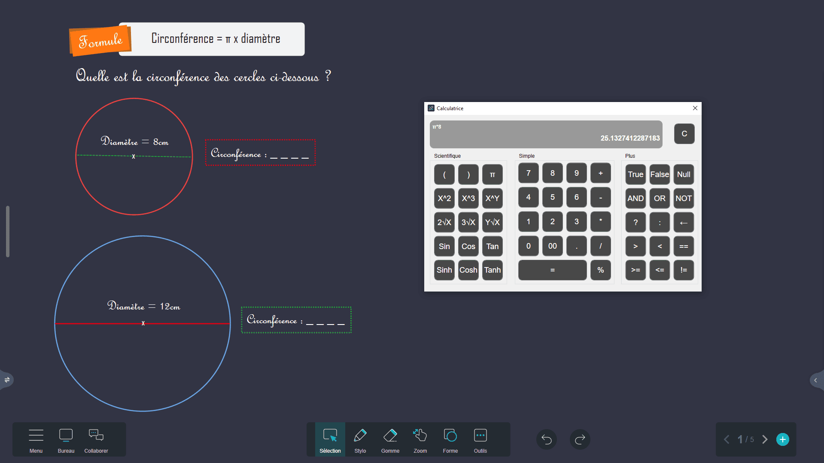Go to the next page arrow

[765, 439]
